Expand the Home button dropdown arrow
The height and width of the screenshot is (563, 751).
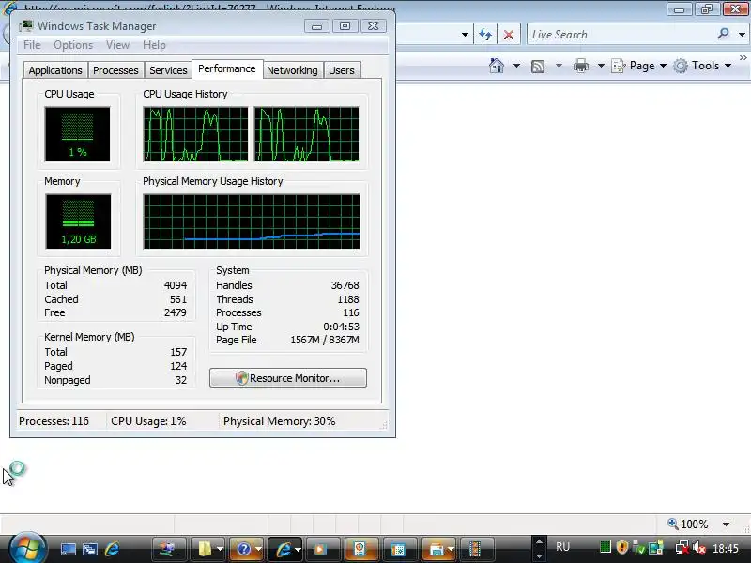tap(516, 66)
